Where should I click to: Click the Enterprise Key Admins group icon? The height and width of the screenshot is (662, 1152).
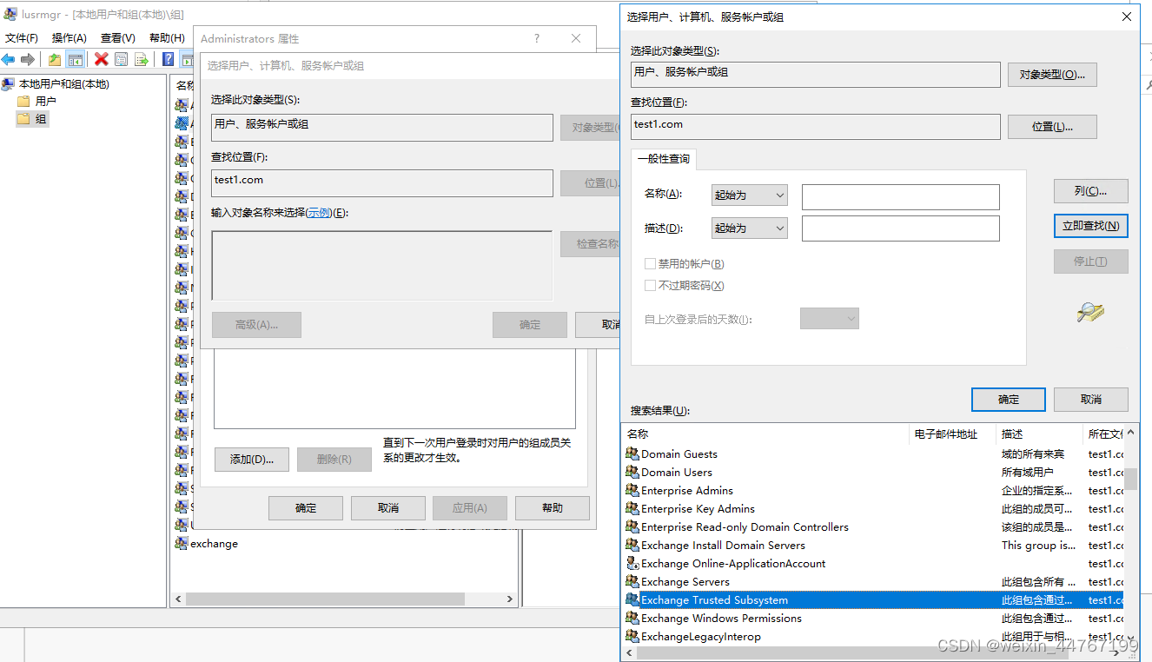point(632,508)
